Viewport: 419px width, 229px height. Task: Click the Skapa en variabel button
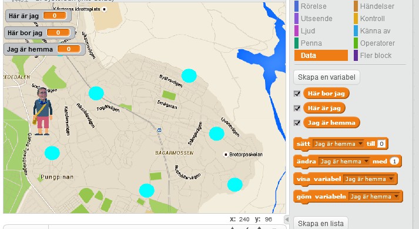327,77
